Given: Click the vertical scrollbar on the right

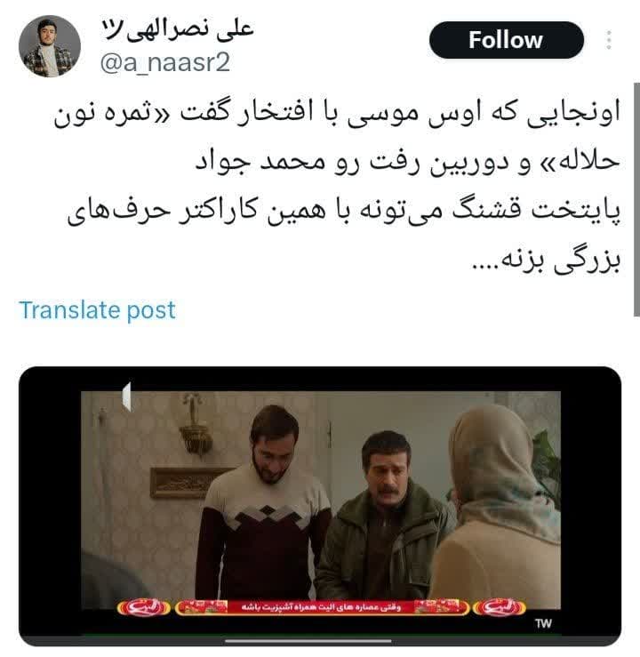Looking at the screenshot, I should [x=636, y=199].
